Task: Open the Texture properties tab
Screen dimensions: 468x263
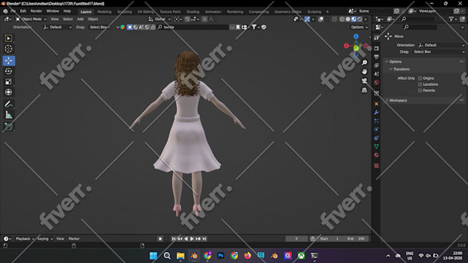Action: tap(376, 165)
